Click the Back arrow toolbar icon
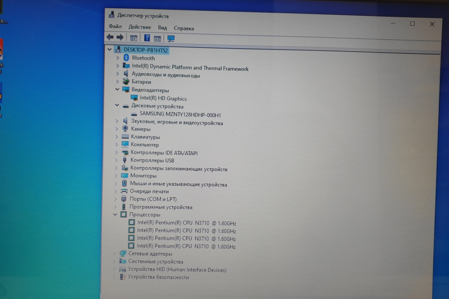Viewport: 449px width, 299px height. (x=110, y=37)
